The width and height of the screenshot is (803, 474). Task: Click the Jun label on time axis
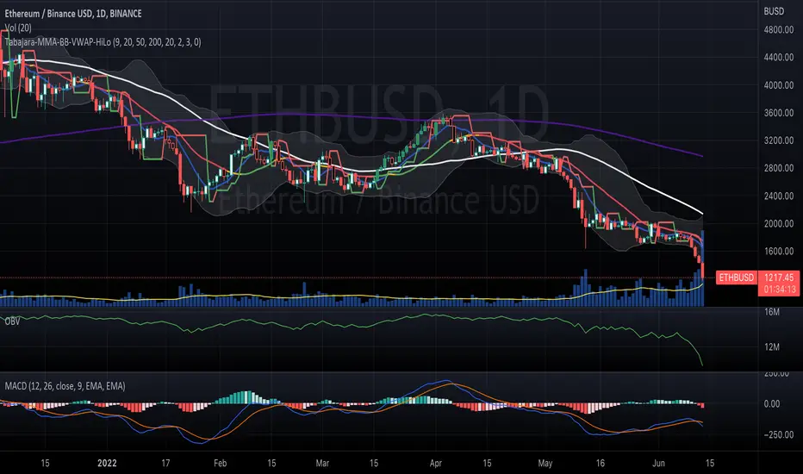pyautogui.click(x=658, y=464)
